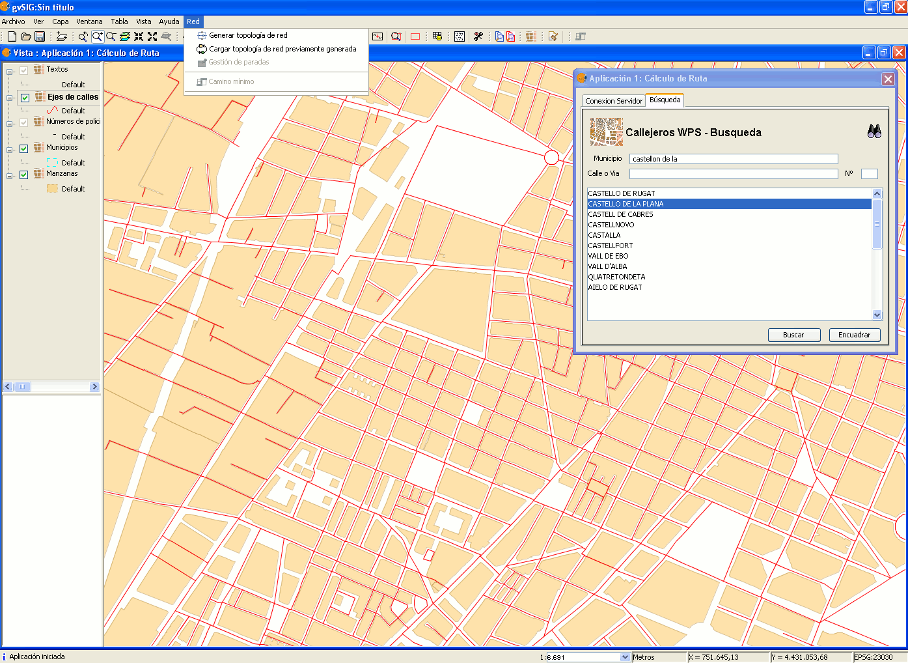Switch to the Búsqueda tab

point(665,100)
